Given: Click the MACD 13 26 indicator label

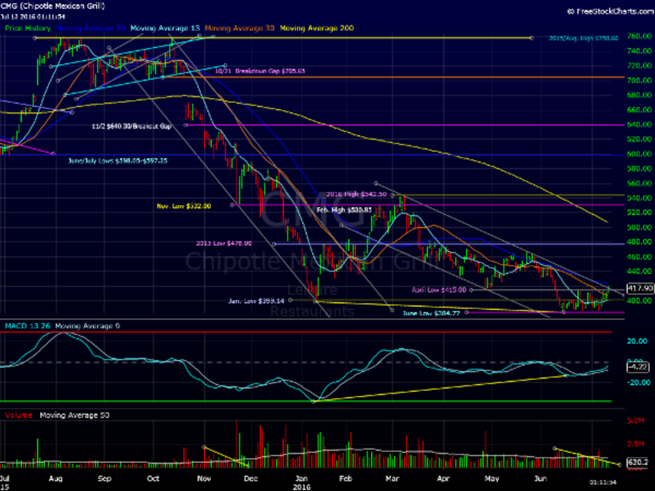Looking at the screenshot, I should click(x=27, y=326).
